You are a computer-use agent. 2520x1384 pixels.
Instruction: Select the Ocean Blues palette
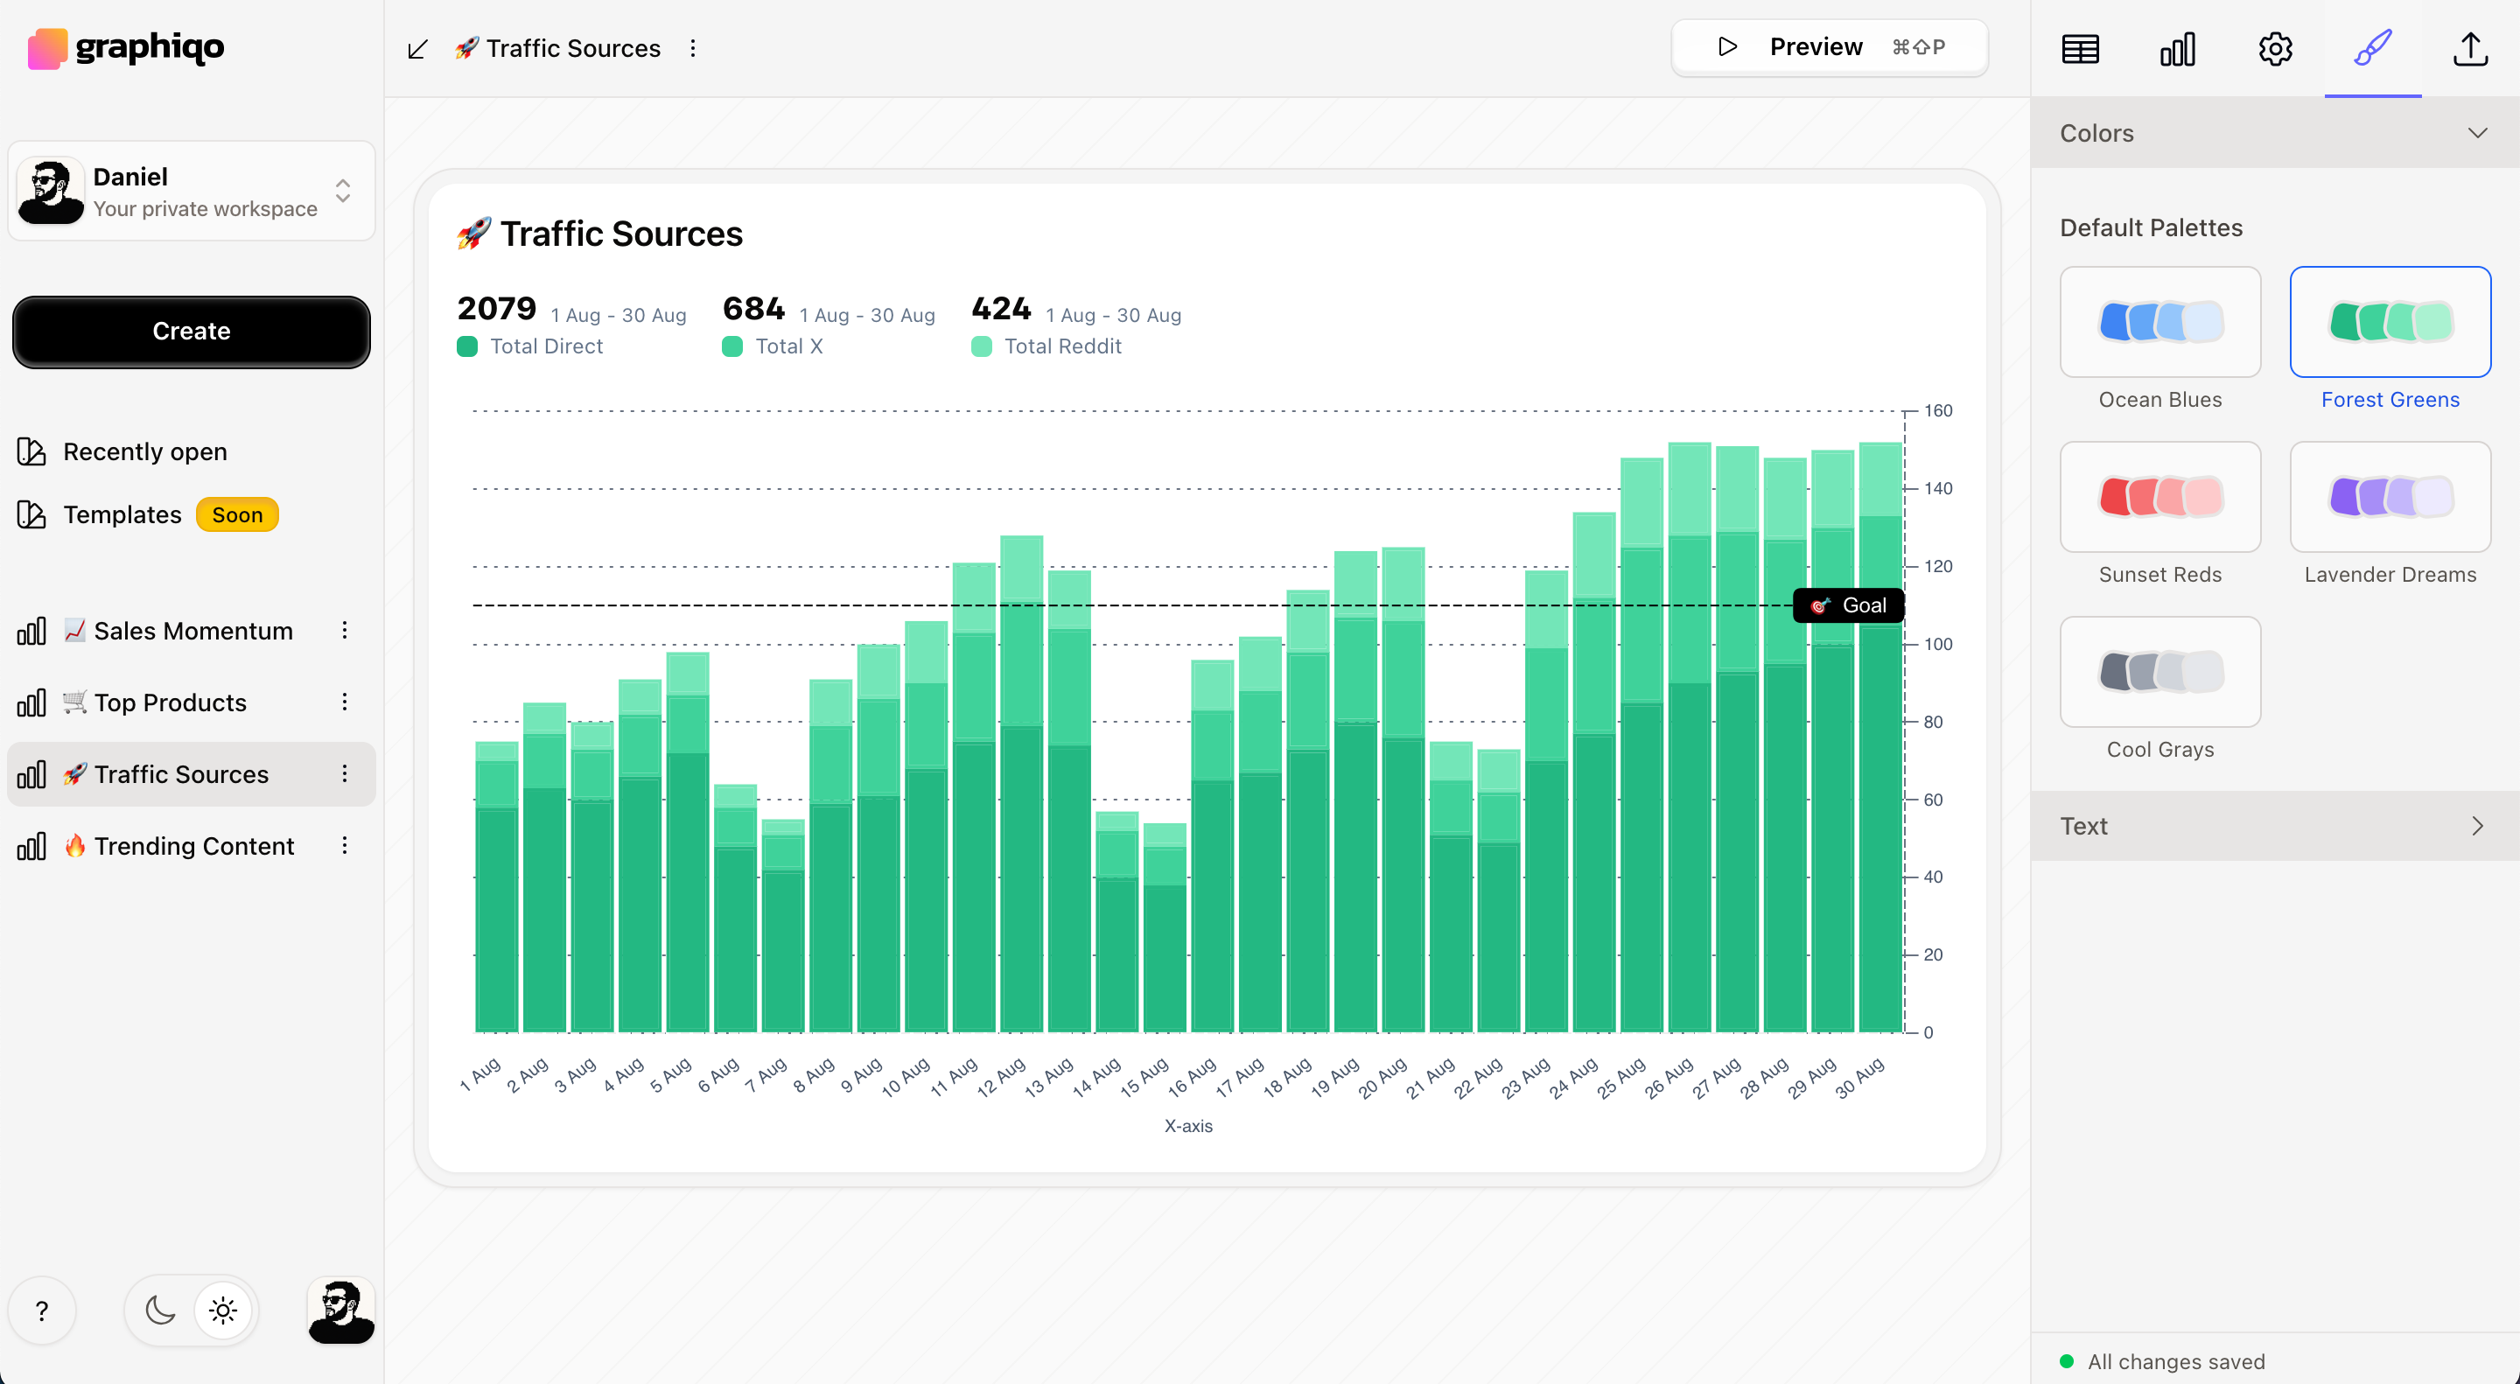(2160, 323)
